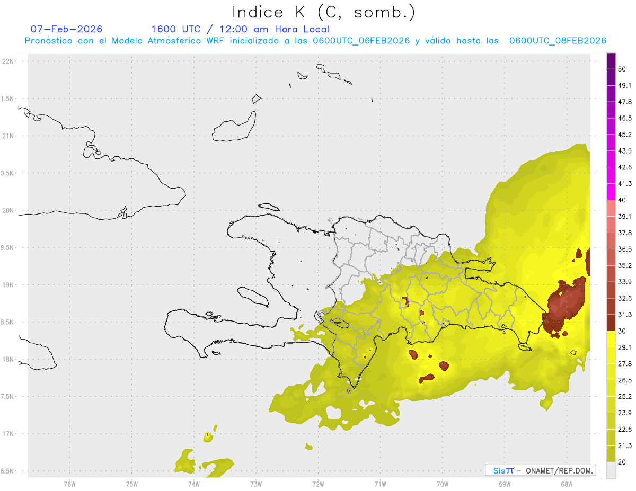Viewport: 636px width, 491px height.
Task: Click the color bar value '49.1'
Action: [625, 85]
